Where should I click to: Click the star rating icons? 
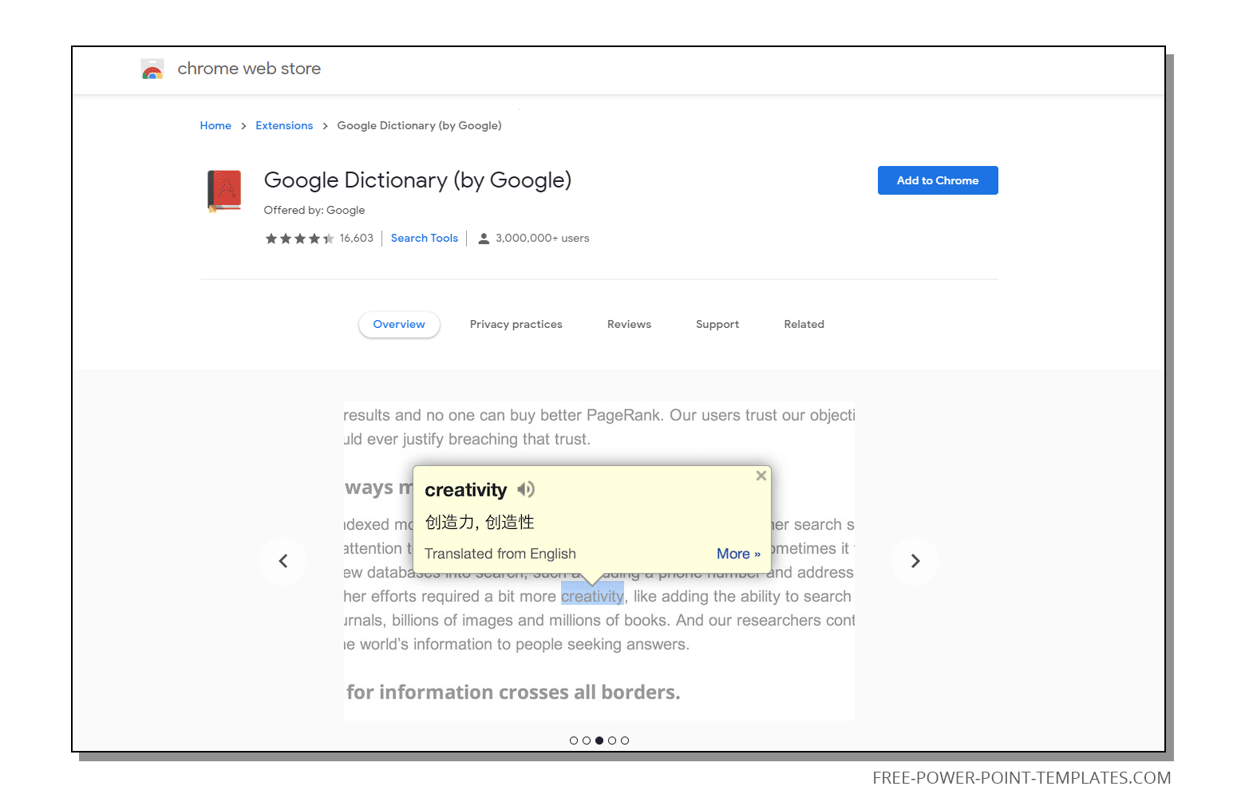pos(299,239)
